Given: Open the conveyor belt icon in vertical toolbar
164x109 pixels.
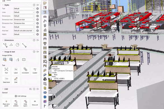Looking at the screenshot, I should point(45,39).
